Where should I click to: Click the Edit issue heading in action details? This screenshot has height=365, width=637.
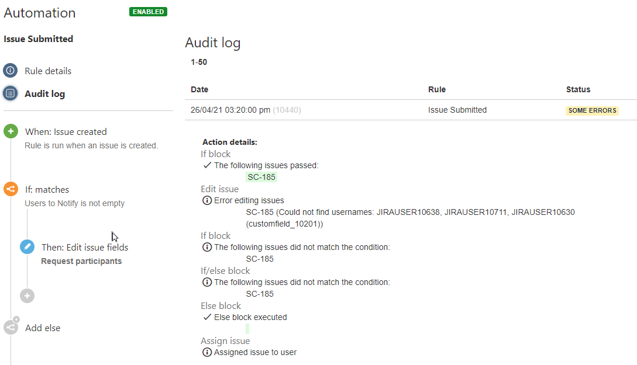coord(220,189)
